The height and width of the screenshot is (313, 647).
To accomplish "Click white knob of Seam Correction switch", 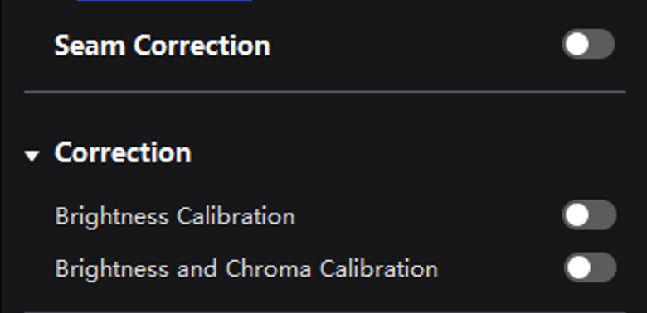I will pyautogui.click(x=576, y=44).
